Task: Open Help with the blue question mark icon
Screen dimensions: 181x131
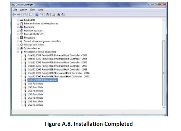Action: [37, 14]
